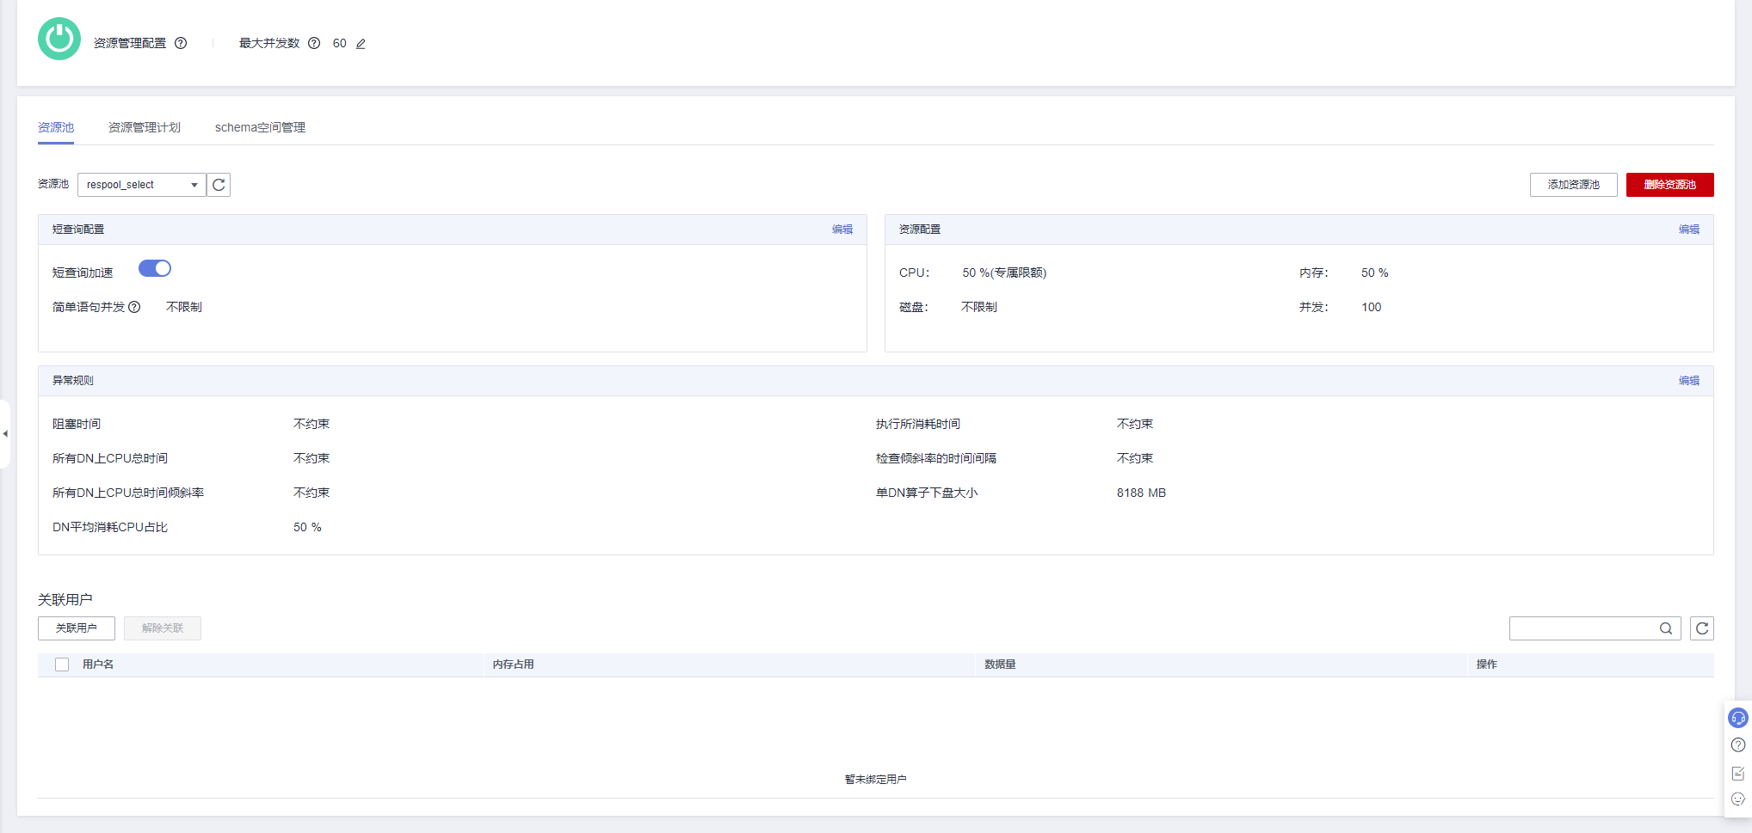Refresh the resource pool list
This screenshot has height=833, width=1752.
(219, 185)
